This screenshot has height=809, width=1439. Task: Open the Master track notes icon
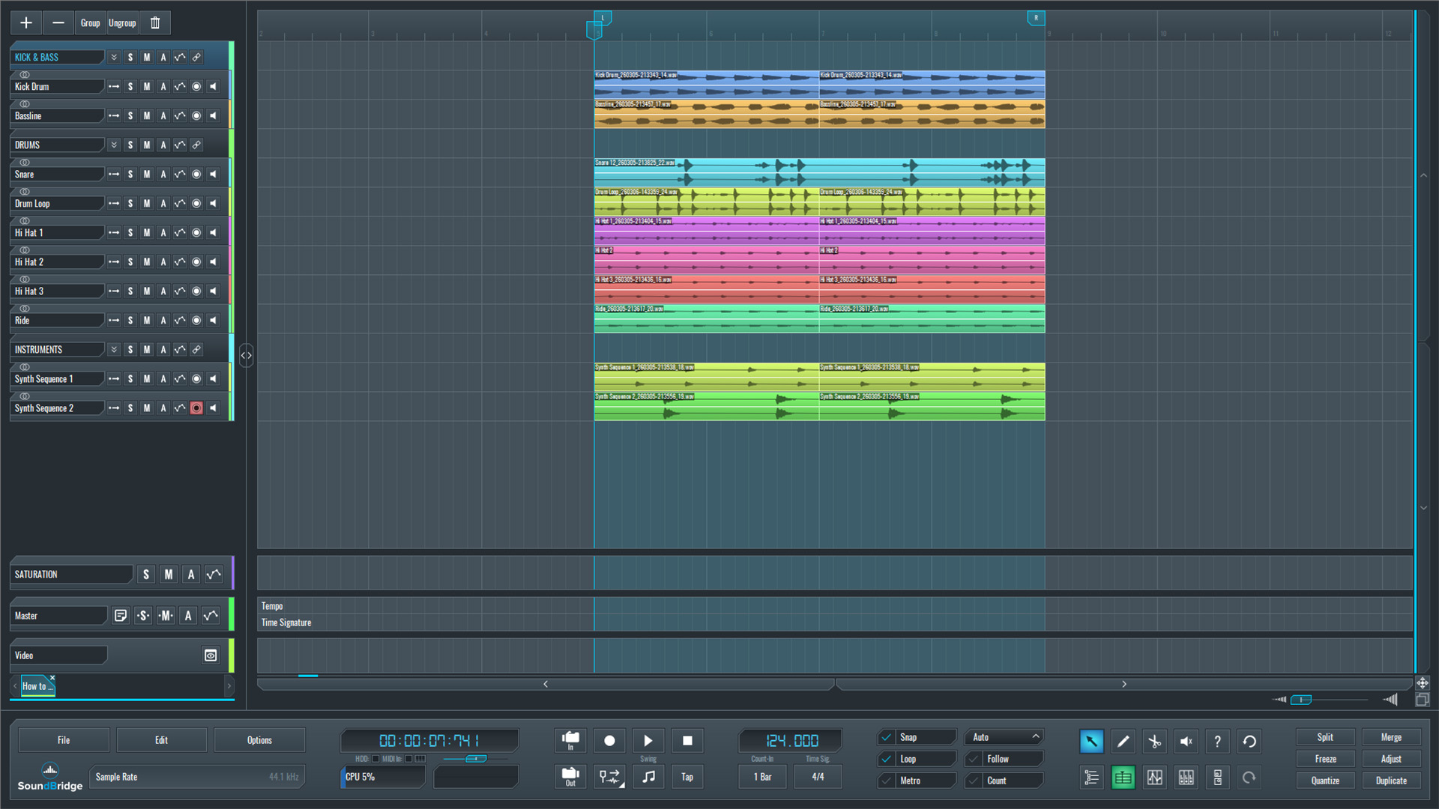(120, 615)
